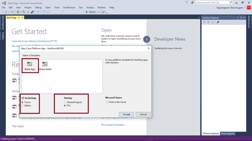
Task: Select the Native UI technology radio
Action: [x=22, y=105]
